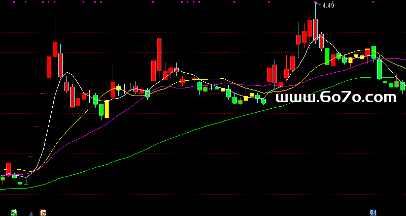Click the rightmost green candlestick

coord(403,86)
